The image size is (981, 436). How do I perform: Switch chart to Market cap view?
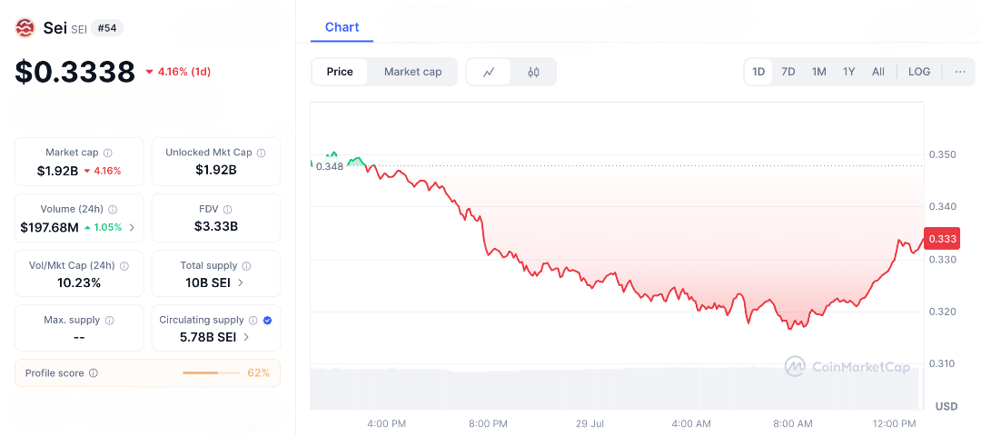(412, 72)
